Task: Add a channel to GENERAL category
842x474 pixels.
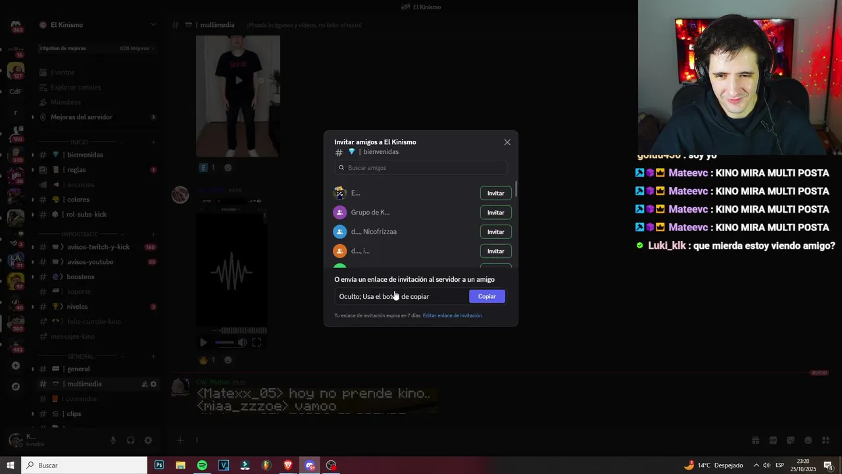Action: tap(153, 356)
